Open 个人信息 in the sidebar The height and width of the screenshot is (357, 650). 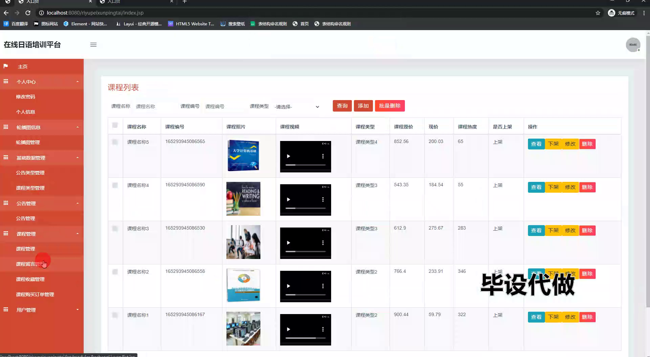coord(25,112)
